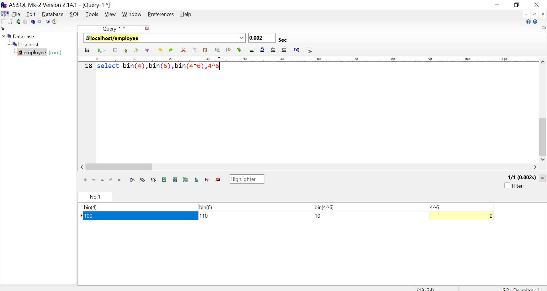Click the A|B compare icon in result toolbar
The image size is (547, 291).
[196, 180]
